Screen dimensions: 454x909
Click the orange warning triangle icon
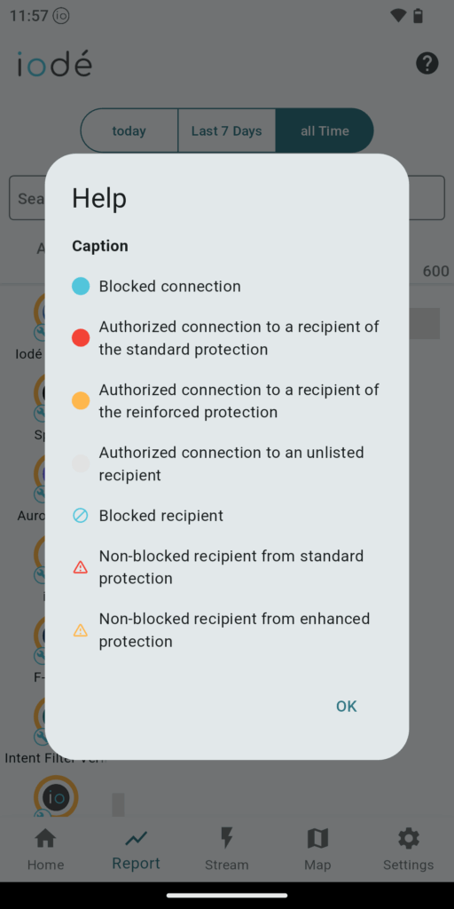(81, 630)
